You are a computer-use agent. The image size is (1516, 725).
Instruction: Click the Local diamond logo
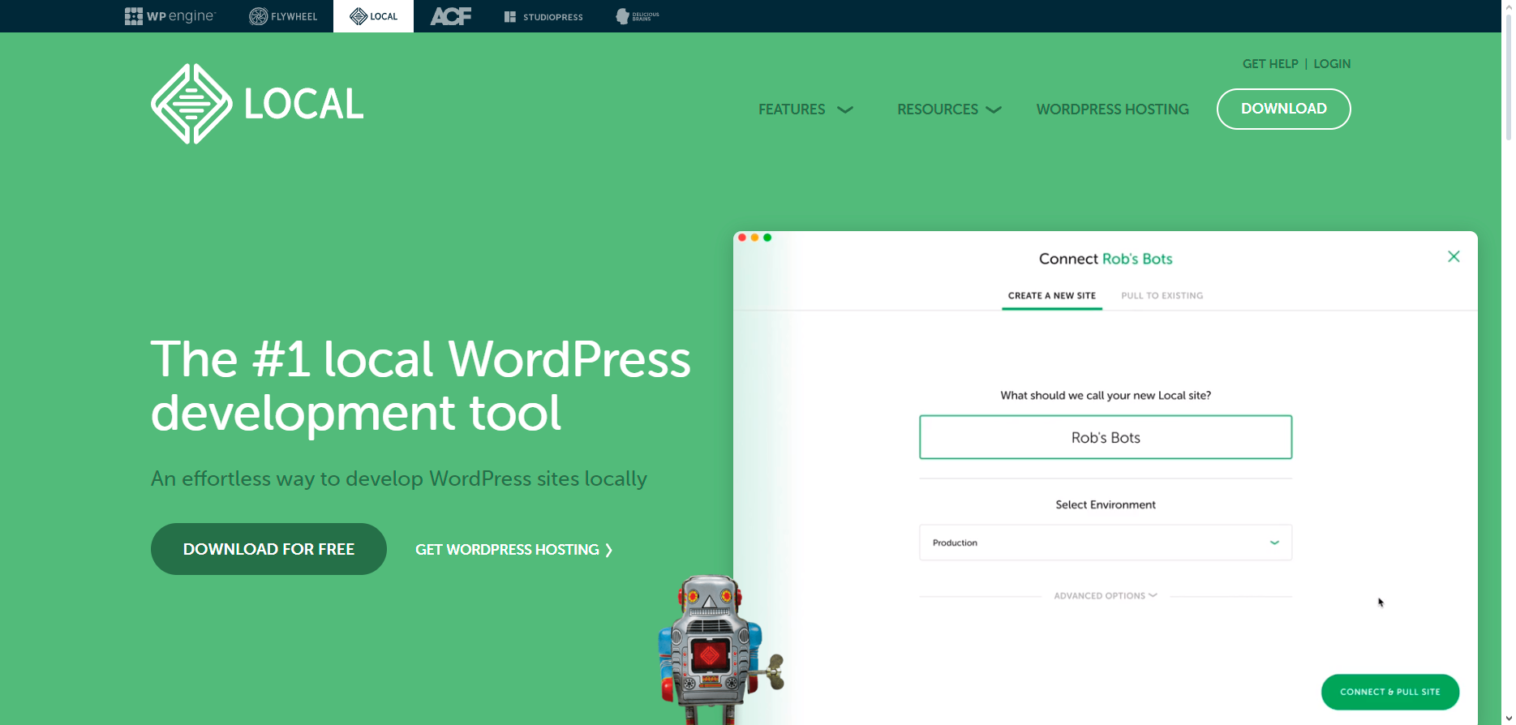tap(191, 104)
